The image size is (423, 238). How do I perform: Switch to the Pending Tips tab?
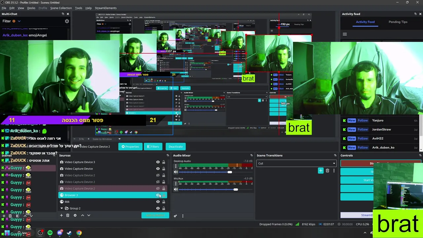click(x=398, y=22)
